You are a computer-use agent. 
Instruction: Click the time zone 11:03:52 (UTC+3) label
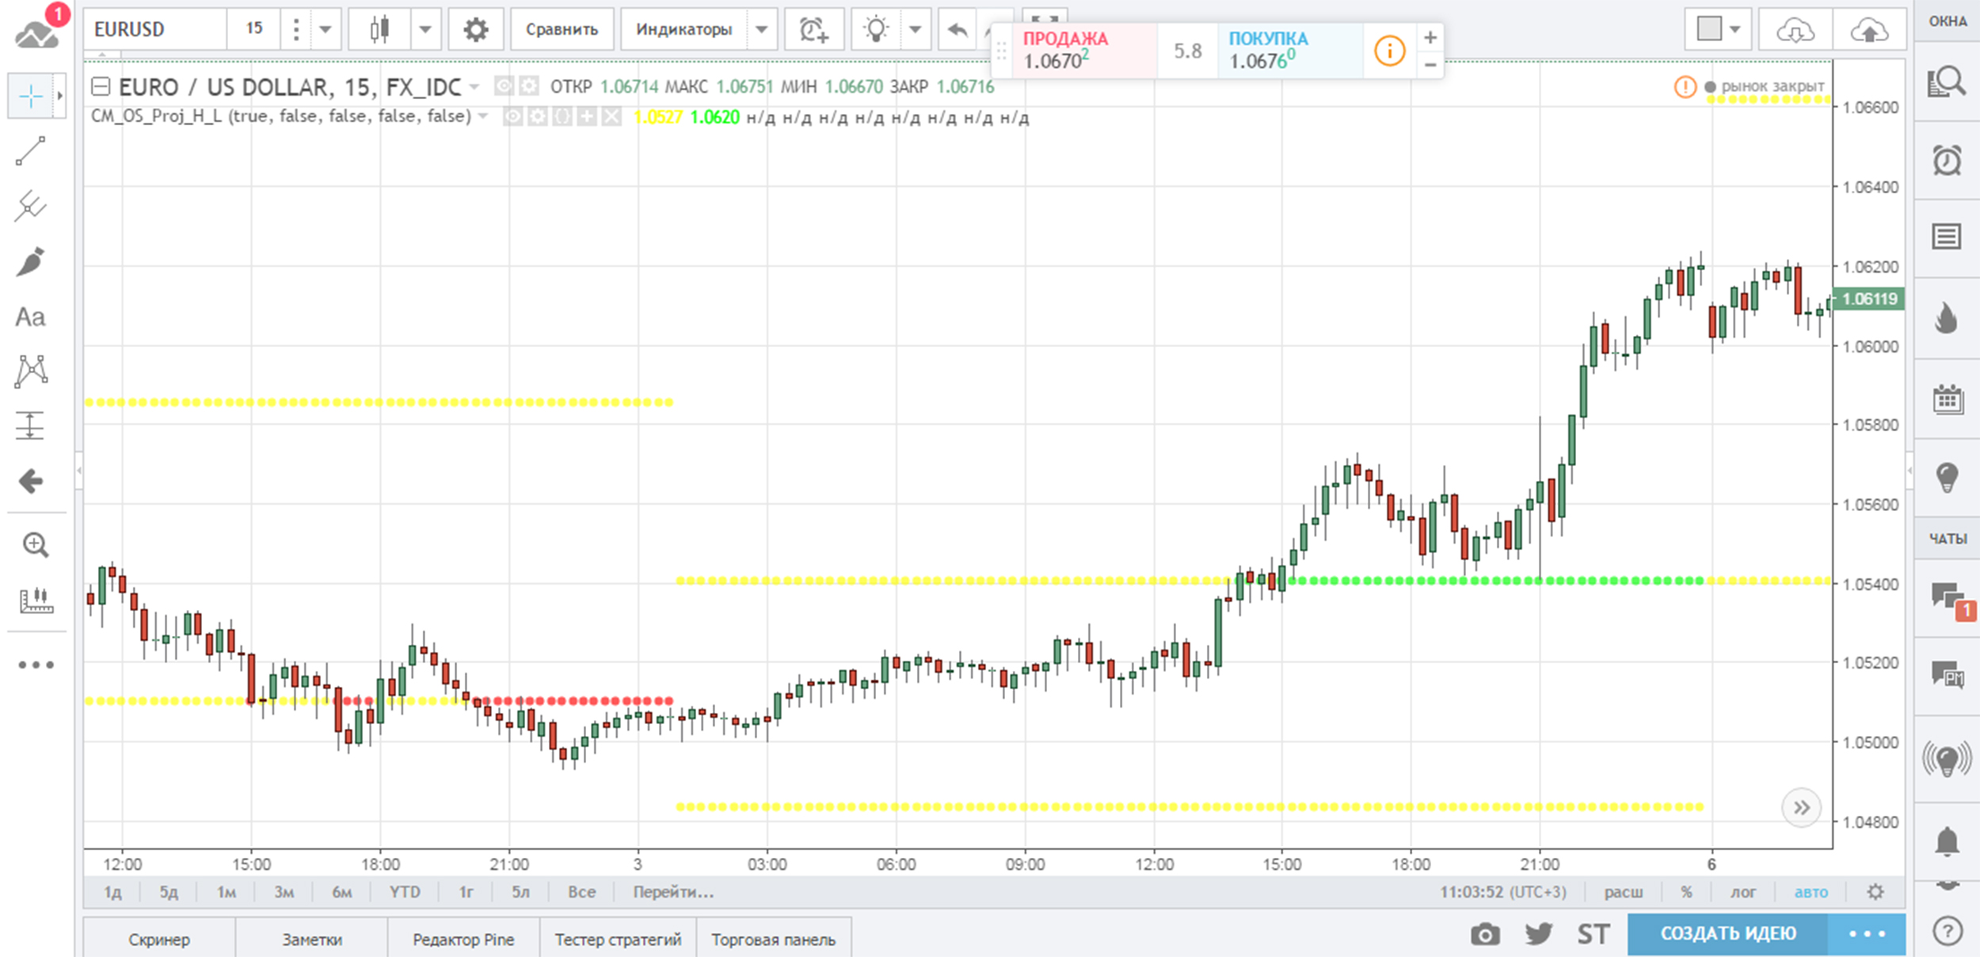pyautogui.click(x=1502, y=892)
